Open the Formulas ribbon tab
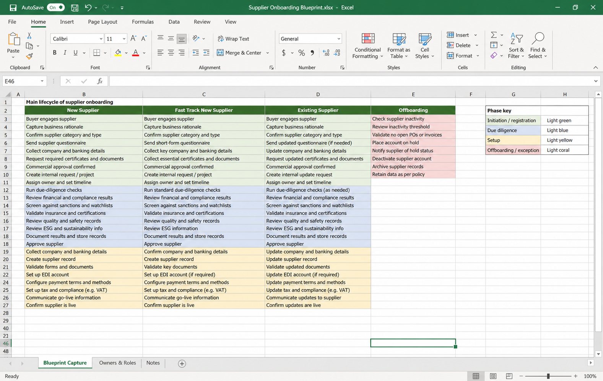The width and height of the screenshot is (603, 381). pyautogui.click(x=143, y=22)
